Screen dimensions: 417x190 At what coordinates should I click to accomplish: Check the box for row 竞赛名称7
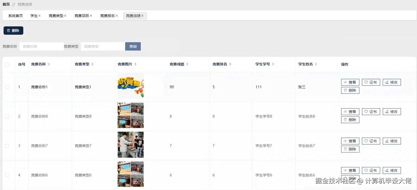coord(7,146)
